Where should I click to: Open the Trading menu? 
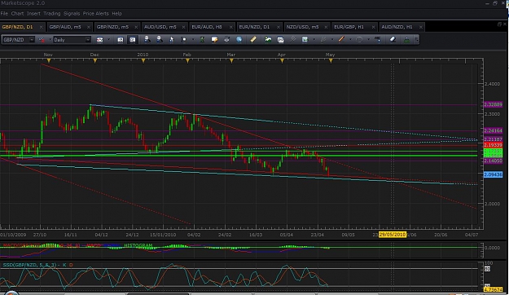point(52,13)
